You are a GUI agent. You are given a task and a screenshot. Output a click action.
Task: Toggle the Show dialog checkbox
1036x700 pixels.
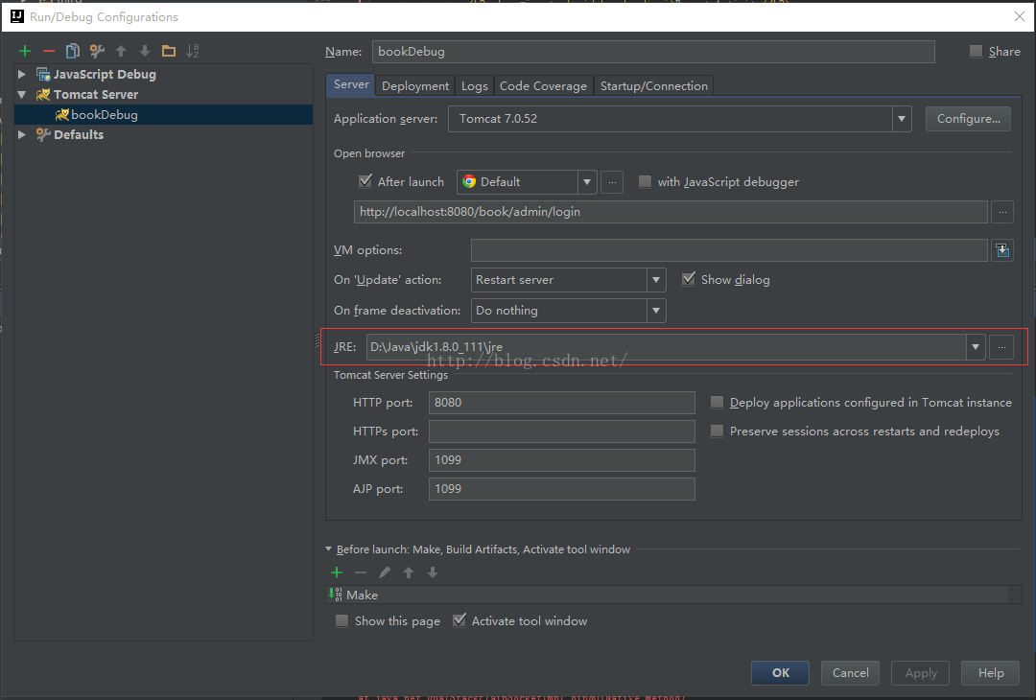(x=689, y=279)
